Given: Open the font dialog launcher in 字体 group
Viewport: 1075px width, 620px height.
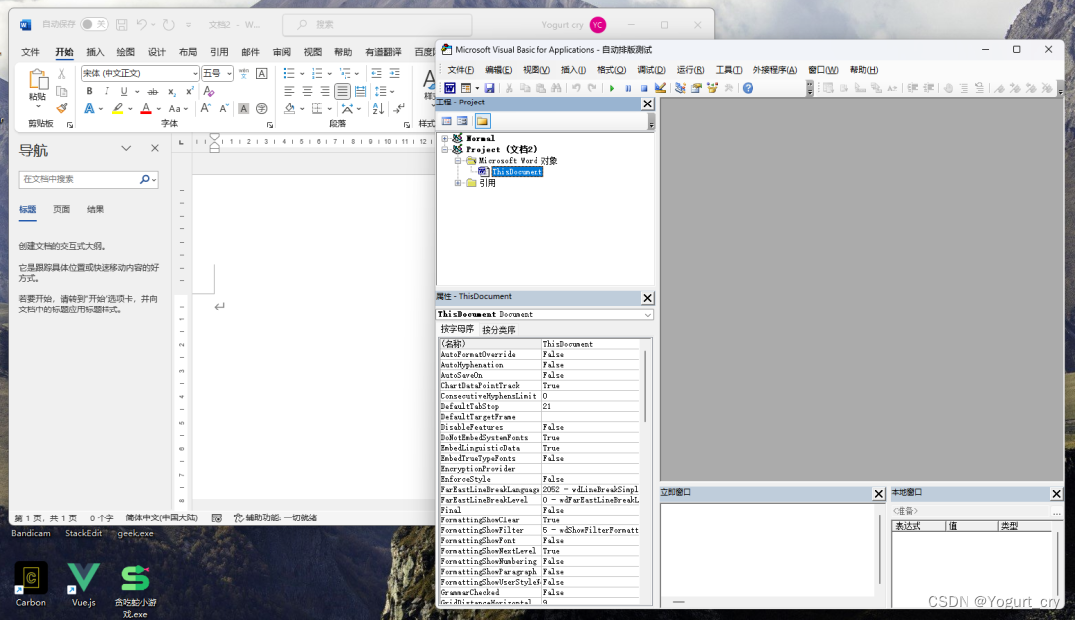Looking at the screenshot, I should pos(270,125).
